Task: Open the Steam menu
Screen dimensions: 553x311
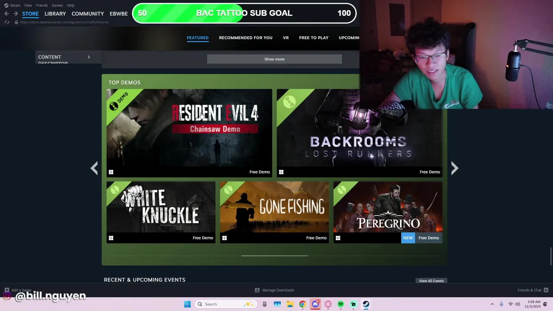Action: click(x=15, y=5)
